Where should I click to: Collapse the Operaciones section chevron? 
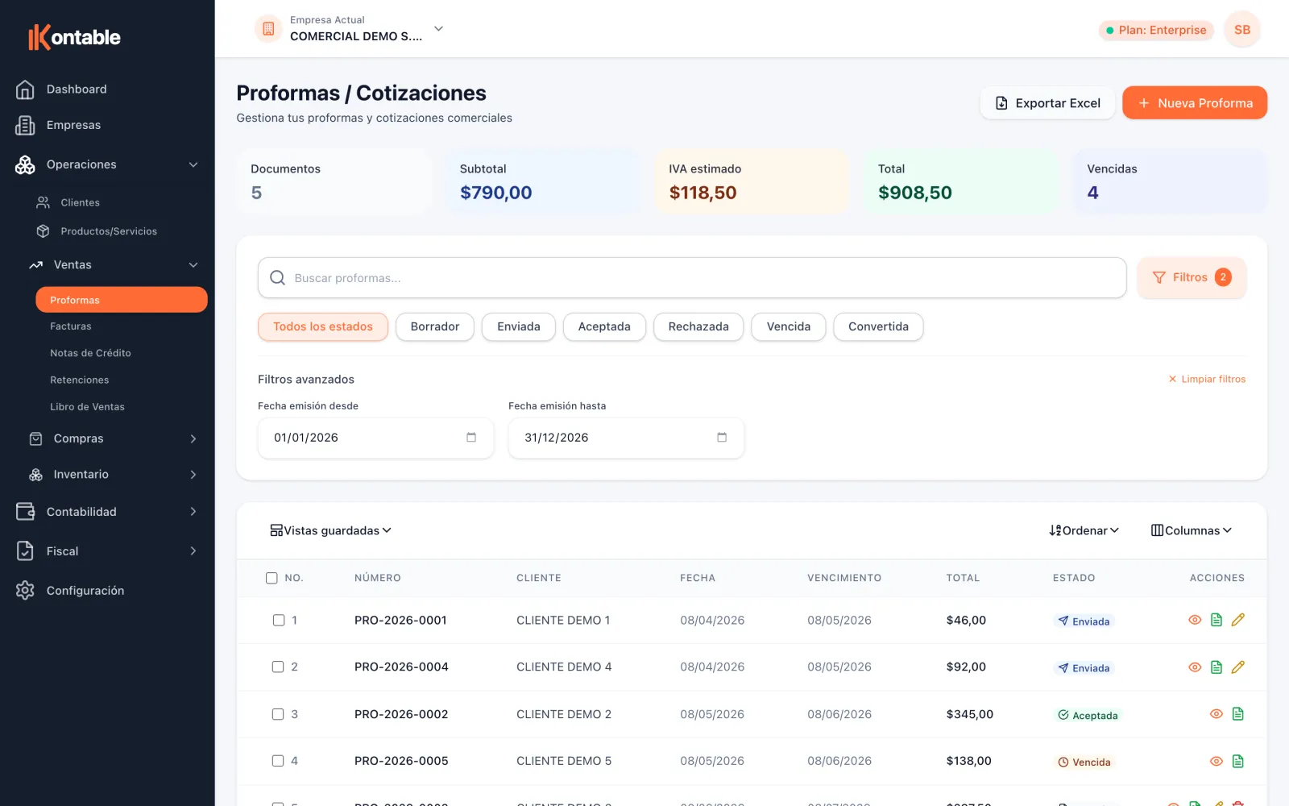(193, 164)
